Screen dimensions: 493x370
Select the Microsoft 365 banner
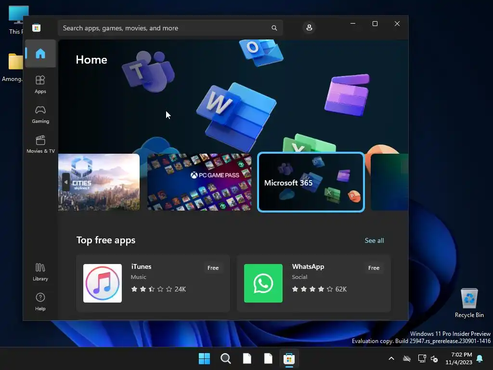[311, 182]
